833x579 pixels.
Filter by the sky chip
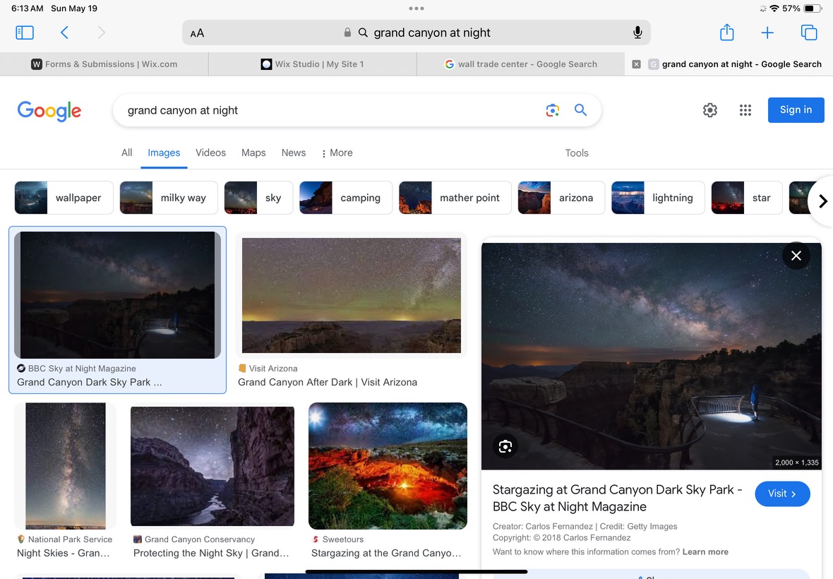coord(258,198)
